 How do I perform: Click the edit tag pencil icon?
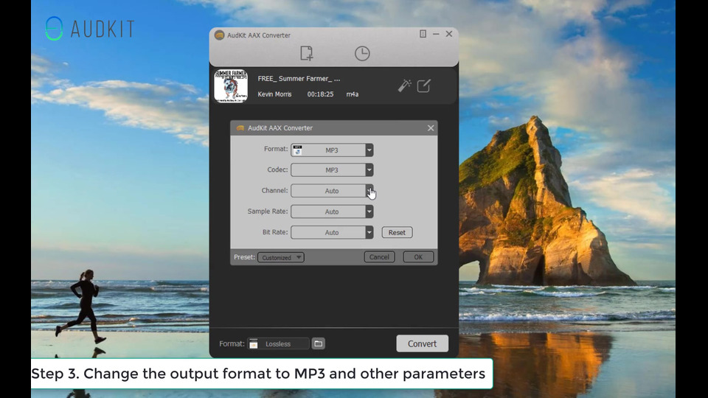click(423, 85)
